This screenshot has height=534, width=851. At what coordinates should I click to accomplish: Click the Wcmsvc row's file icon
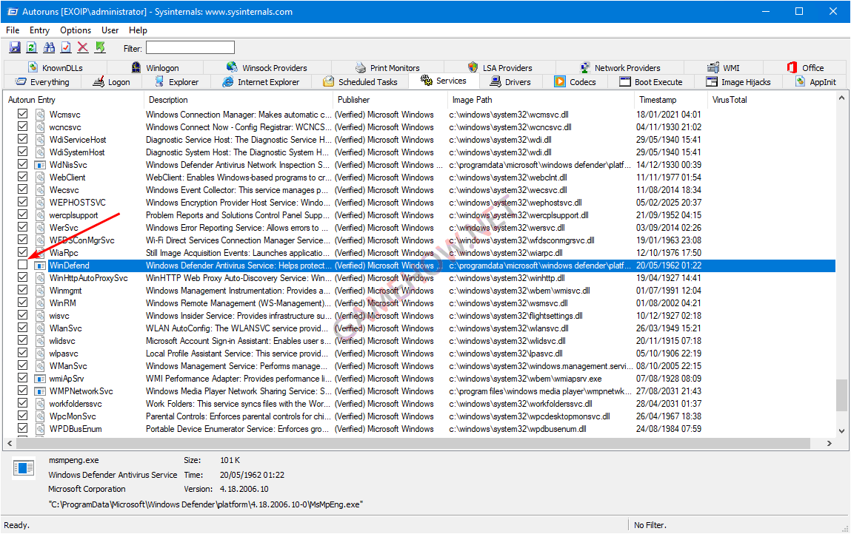(x=40, y=115)
